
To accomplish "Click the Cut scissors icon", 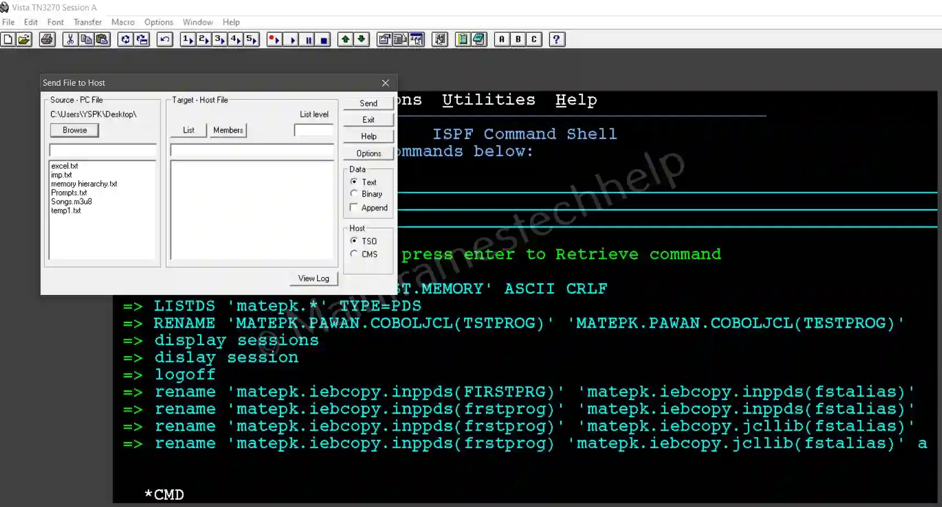I will tap(70, 40).
